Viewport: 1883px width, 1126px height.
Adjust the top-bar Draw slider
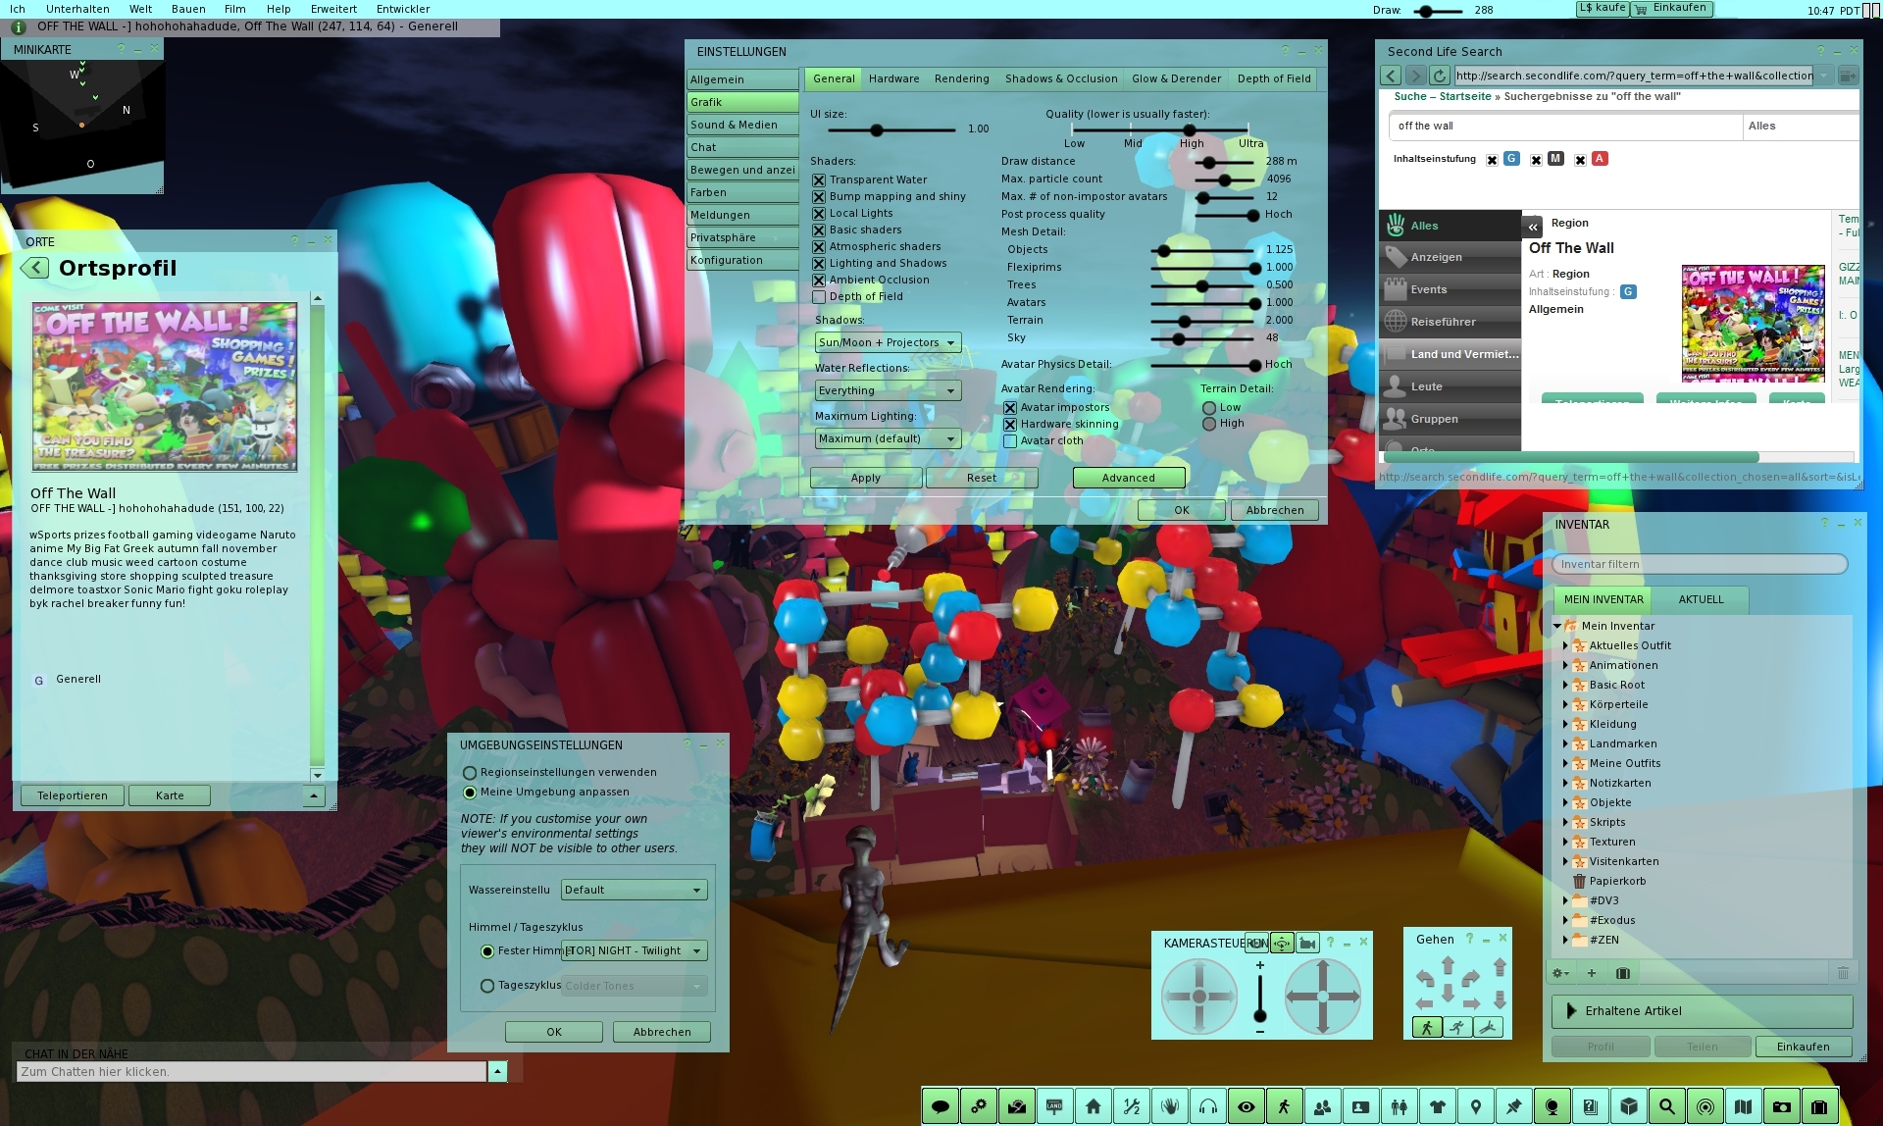tap(1428, 11)
